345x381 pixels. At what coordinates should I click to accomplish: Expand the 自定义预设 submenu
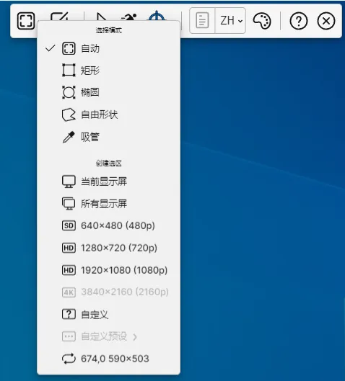[108, 336]
